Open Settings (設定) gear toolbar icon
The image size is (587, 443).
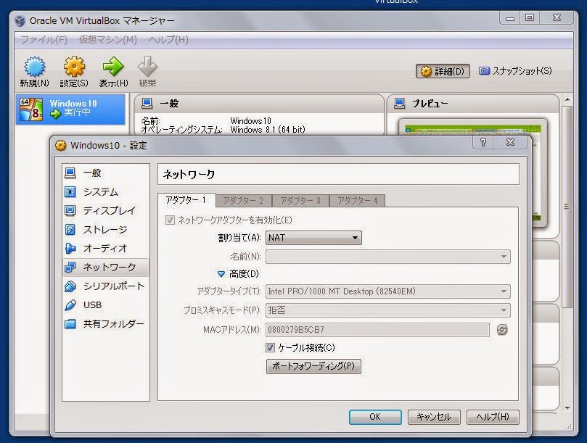coord(74,67)
